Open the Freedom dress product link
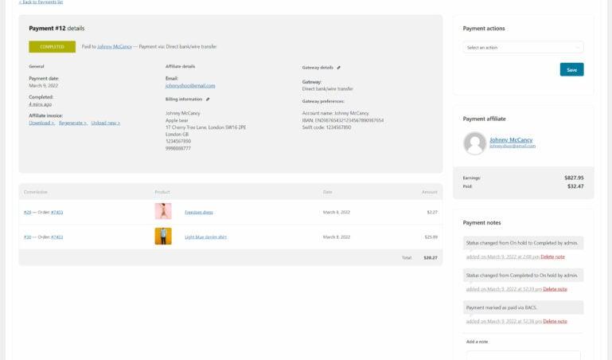The width and height of the screenshot is (612, 360). point(199,212)
